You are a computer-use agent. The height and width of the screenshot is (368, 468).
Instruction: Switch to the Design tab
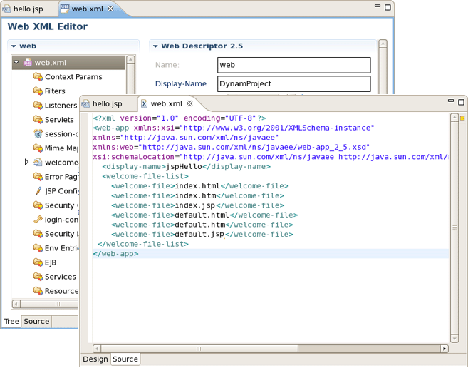click(95, 359)
